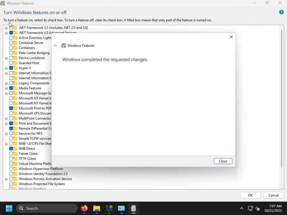Viewport: 287px width, 215px height.
Task: Open the Windows Features taskbar icon
Action: pos(134,208)
